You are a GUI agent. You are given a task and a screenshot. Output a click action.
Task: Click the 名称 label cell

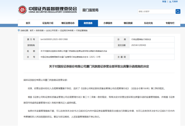coord(31,51)
